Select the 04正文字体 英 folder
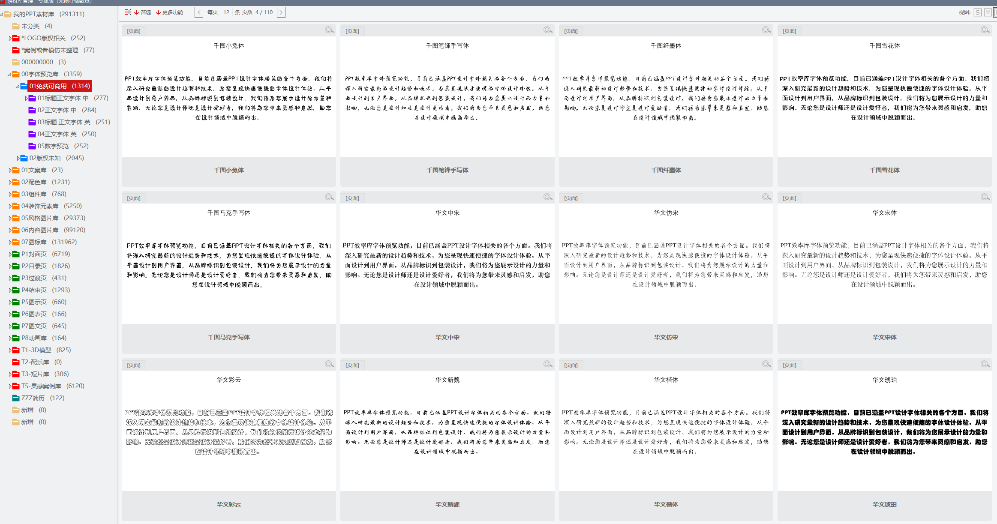 tap(67, 134)
